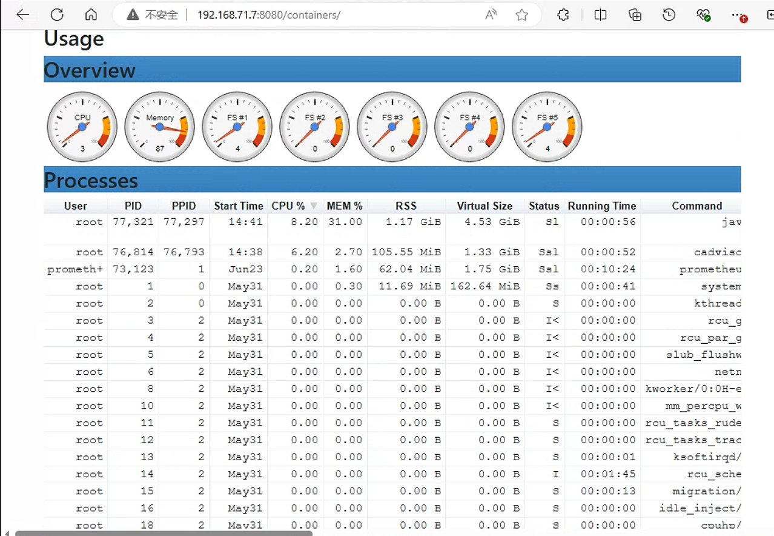Screen dimensions: 774x536
Task: Reload the page with the refresh icon
Action: pos(57,15)
